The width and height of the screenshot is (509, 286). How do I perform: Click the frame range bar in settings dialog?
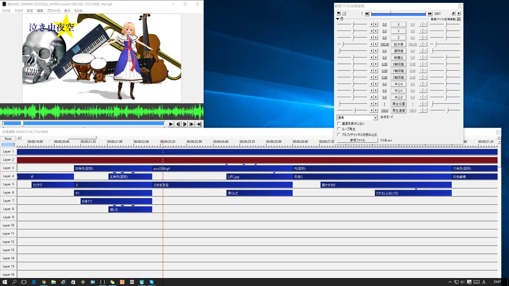point(398,14)
